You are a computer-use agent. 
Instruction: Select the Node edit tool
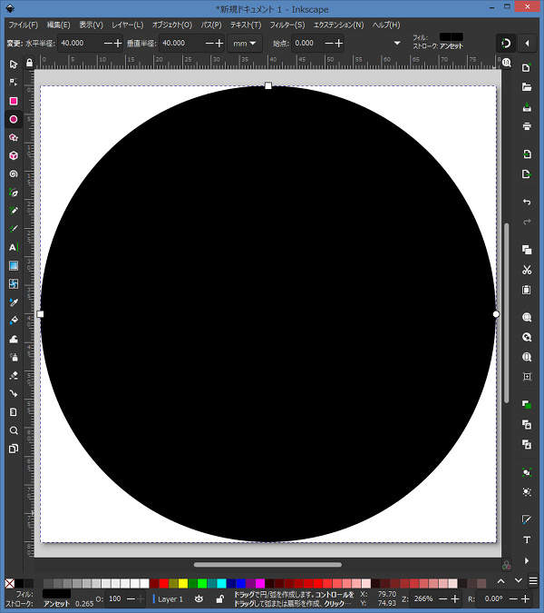[14, 82]
